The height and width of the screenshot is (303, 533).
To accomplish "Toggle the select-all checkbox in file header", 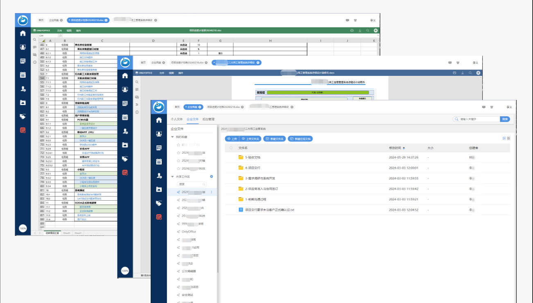I will coord(231,148).
